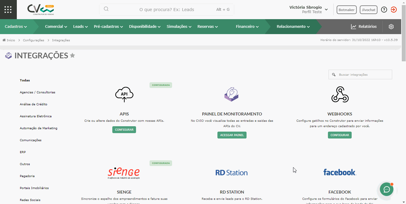Filter by Análise de Crédito

34,104
